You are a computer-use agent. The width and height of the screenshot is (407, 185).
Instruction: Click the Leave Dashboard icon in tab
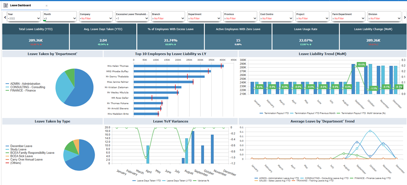(x=5, y=5)
